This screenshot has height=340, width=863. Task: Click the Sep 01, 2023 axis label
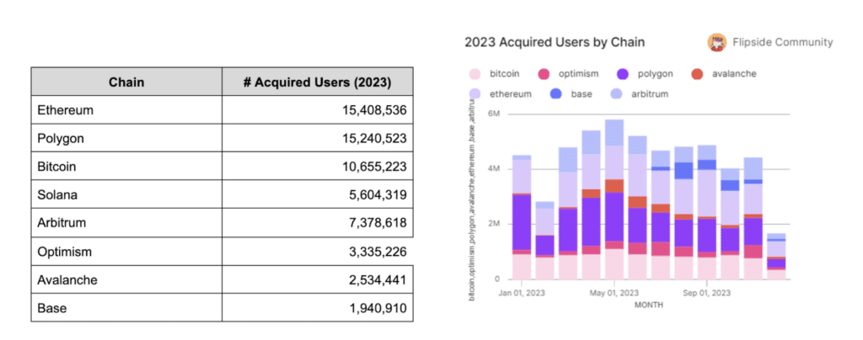[x=708, y=293]
